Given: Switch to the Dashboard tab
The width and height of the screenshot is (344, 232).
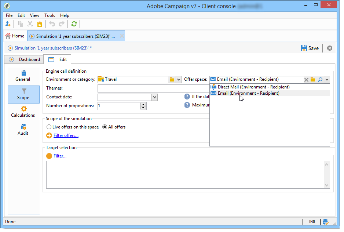Looking at the screenshot, I should tap(24, 60).
